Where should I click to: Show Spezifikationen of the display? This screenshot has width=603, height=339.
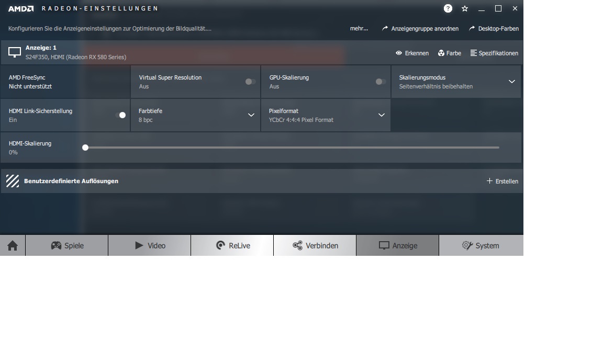click(498, 53)
